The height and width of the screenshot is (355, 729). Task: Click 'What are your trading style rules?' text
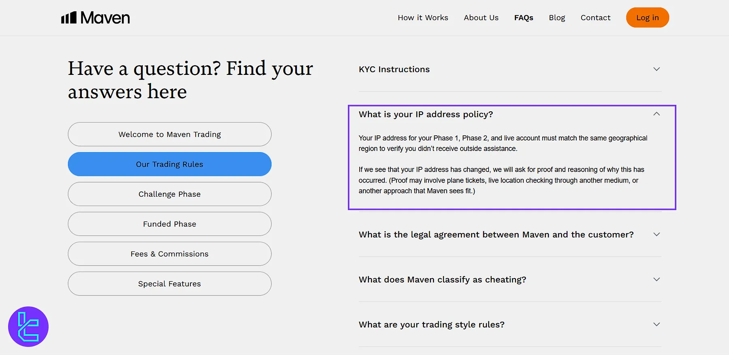[431, 324]
